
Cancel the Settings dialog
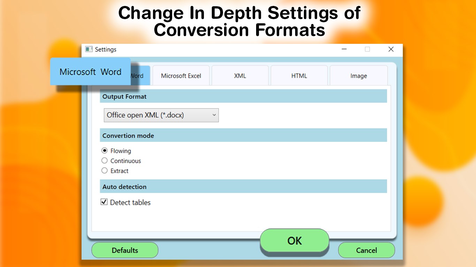(x=366, y=250)
